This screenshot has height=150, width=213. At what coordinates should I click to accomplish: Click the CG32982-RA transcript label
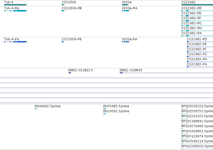pyautogui.click(x=191, y=33)
